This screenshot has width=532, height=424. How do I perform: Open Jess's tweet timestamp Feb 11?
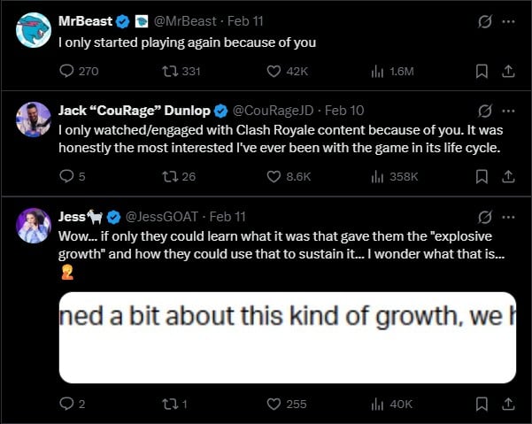228,217
